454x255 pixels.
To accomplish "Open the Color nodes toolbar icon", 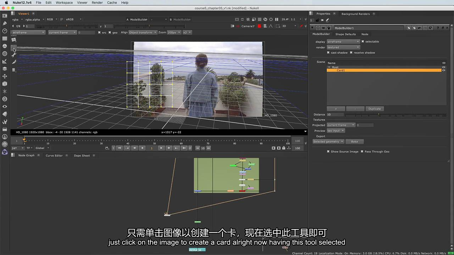I will click(x=5, y=46).
